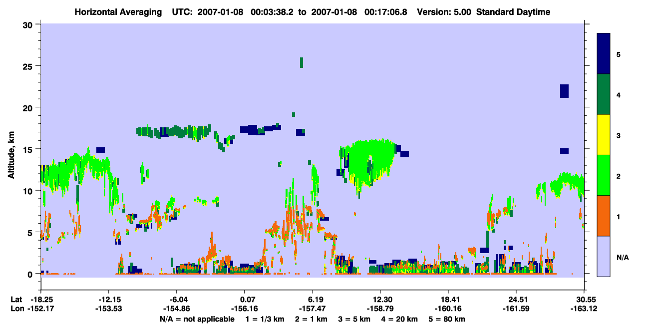Click the colorbar label 4
Viewport: 649px width, 333px height.
(618, 94)
